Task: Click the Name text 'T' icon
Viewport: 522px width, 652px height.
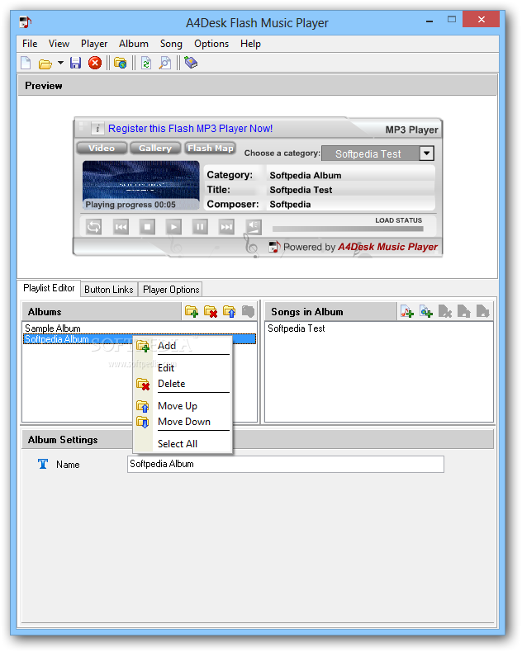Action: [43, 464]
